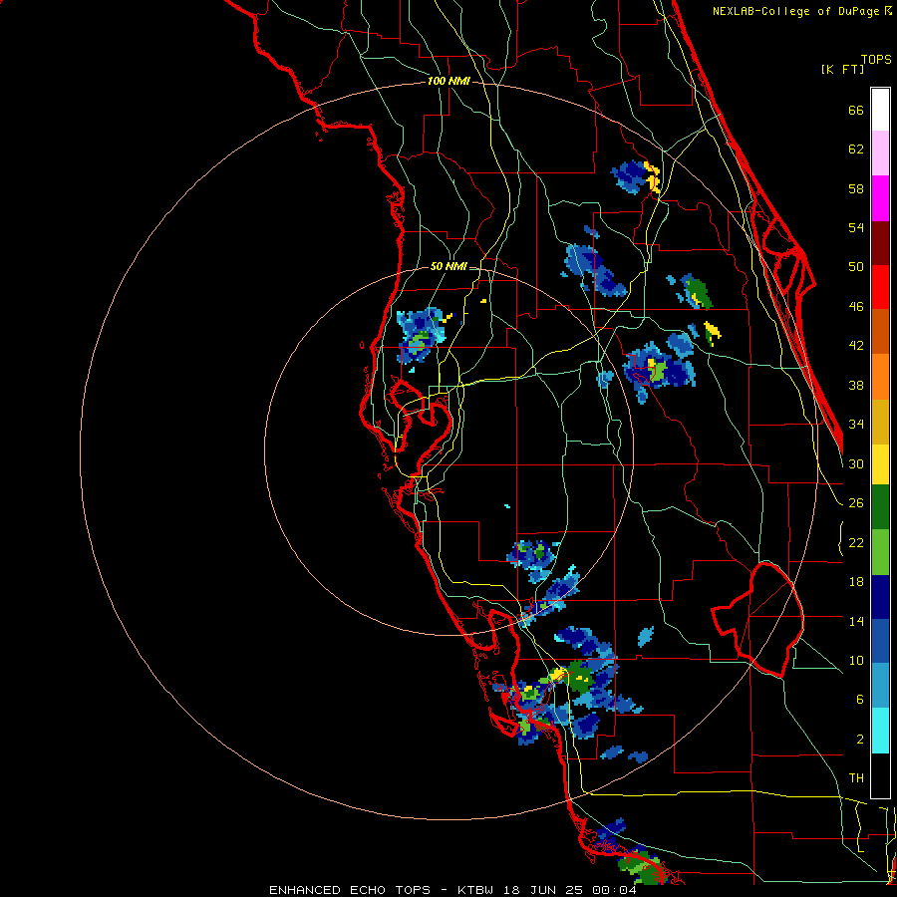This screenshot has height=897, width=897.
Task: Click the "66" legend value
Action: 856,110
